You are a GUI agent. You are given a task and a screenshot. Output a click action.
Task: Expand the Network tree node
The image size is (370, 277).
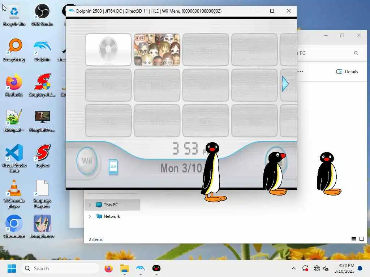(x=90, y=216)
